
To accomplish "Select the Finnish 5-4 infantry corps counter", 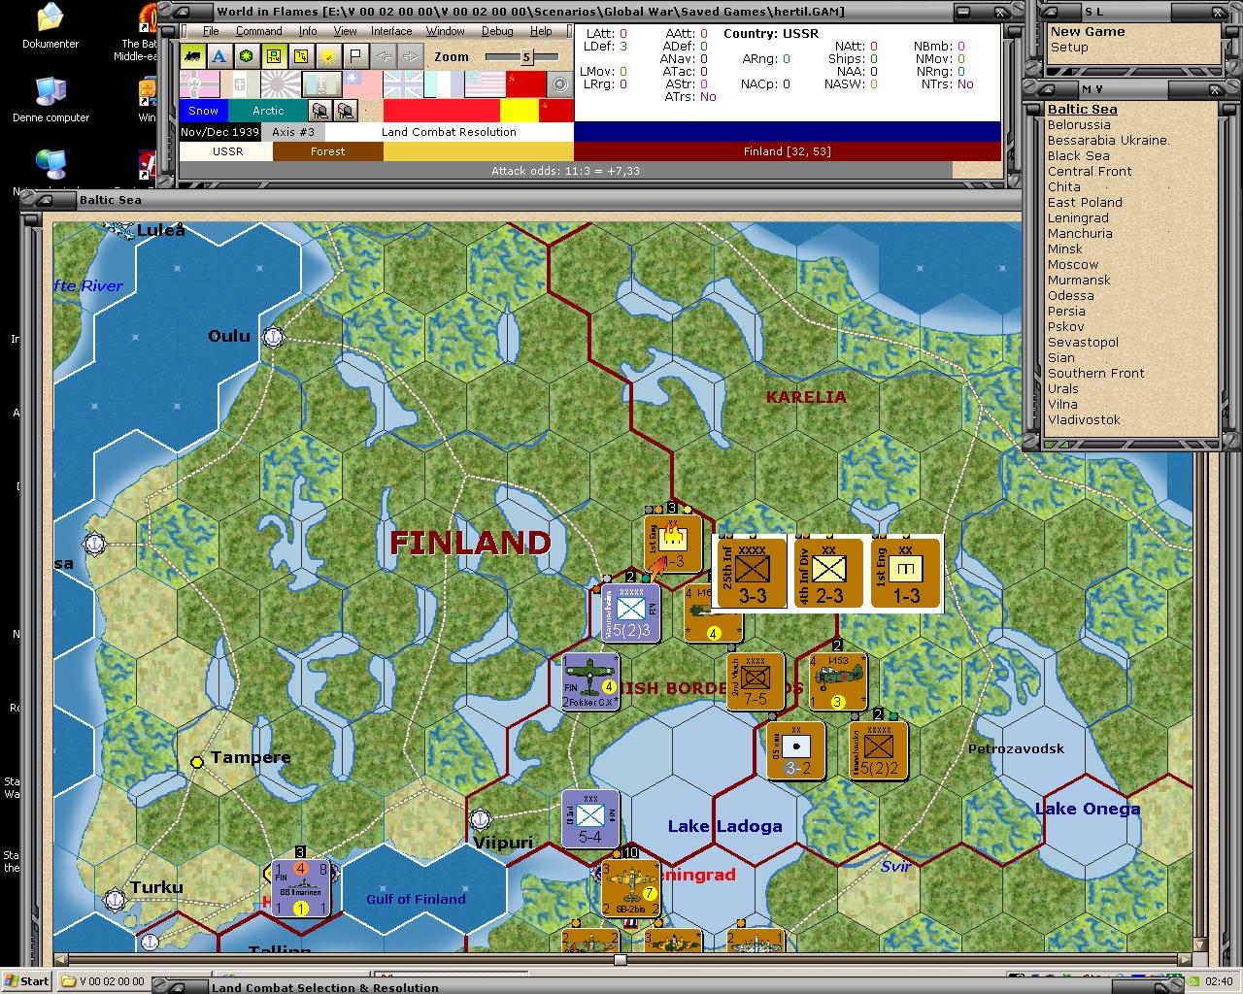I will tap(590, 819).
